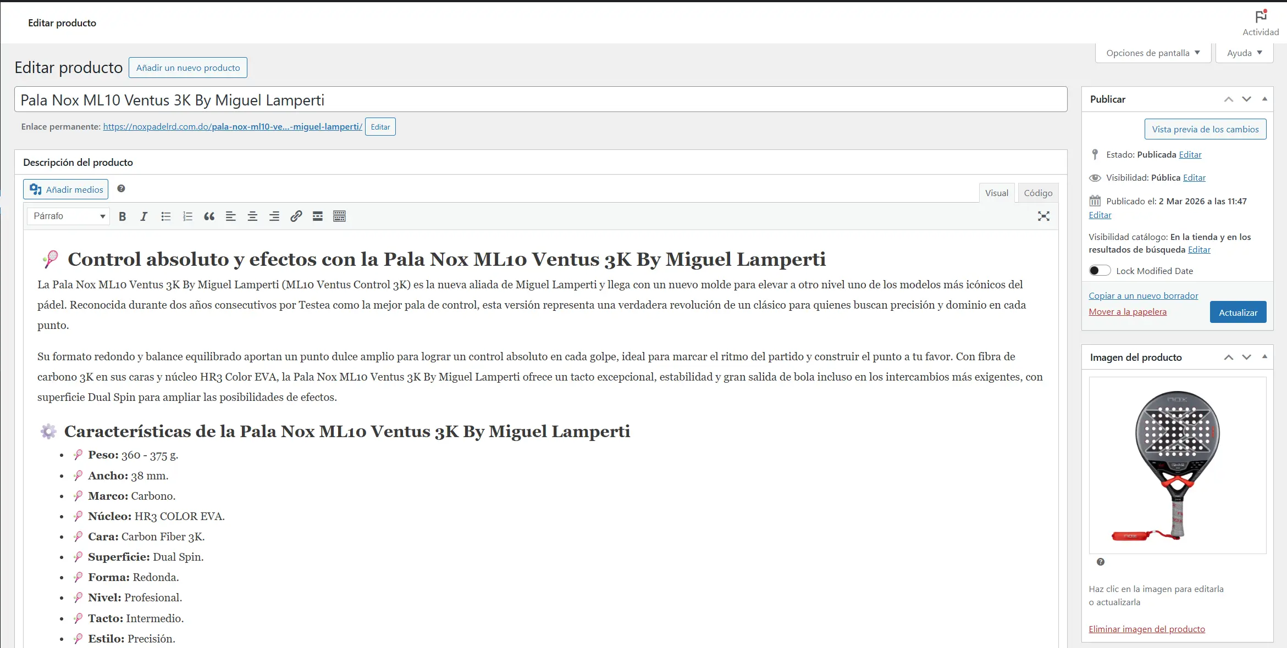Click Vista previa de los cambios
1287x648 pixels.
click(x=1205, y=129)
